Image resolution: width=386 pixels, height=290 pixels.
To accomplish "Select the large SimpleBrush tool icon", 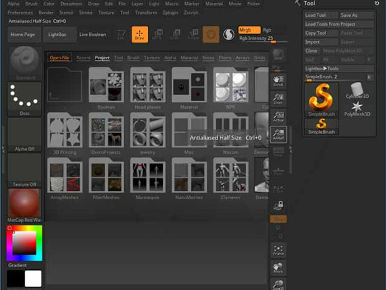I will (322, 100).
